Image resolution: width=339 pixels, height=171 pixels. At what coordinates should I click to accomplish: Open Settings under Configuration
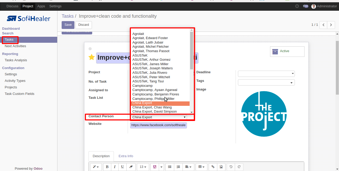[x=11, y=74]
